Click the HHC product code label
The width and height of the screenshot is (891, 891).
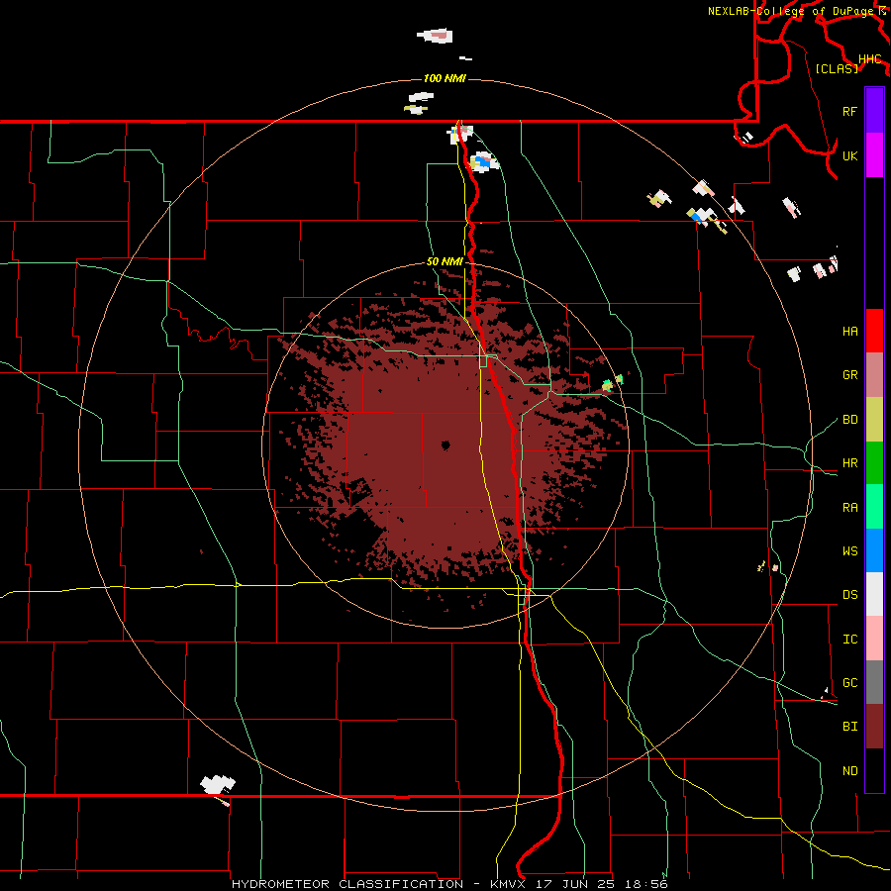click(870, 59)
